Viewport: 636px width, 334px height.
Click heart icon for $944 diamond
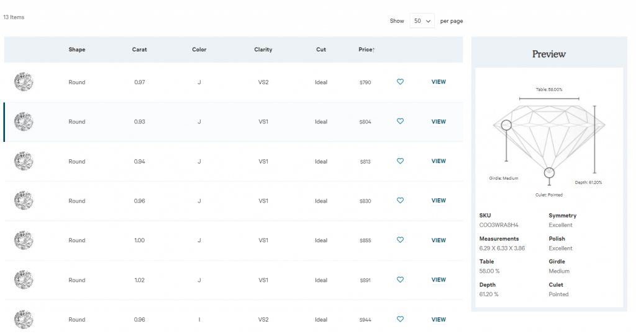tap(400, 319)
